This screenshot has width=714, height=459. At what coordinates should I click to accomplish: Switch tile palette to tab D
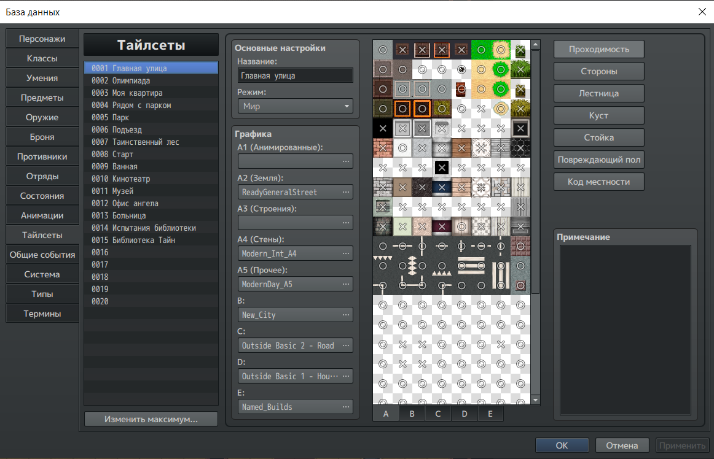(x=464, y=414)
